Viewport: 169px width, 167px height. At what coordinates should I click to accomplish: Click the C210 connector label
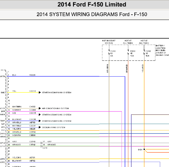click(45, 148)
